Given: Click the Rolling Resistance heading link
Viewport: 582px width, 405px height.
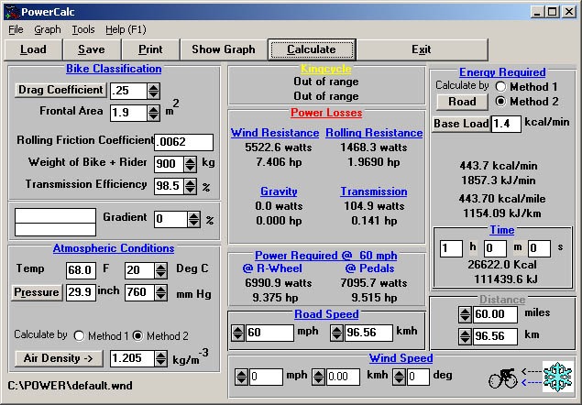Looking at the screenshot, I should [x=374, y=133].
